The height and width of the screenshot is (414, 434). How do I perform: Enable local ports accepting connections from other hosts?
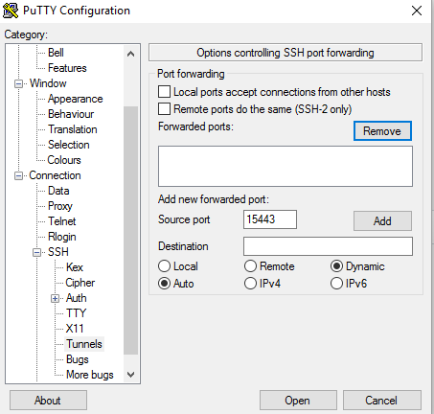coord(164,92)
